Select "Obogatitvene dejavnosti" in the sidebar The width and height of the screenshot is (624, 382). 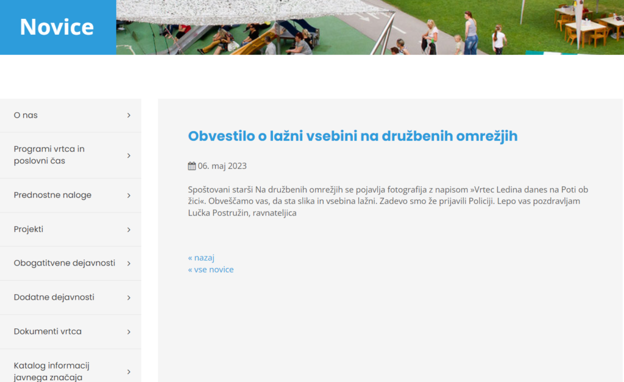[x=64, y=263]
